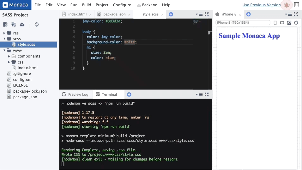This screenshot has width=302, height=170.
Task: Click the cloud upload icon in project panel
Action: coord(22,24)
